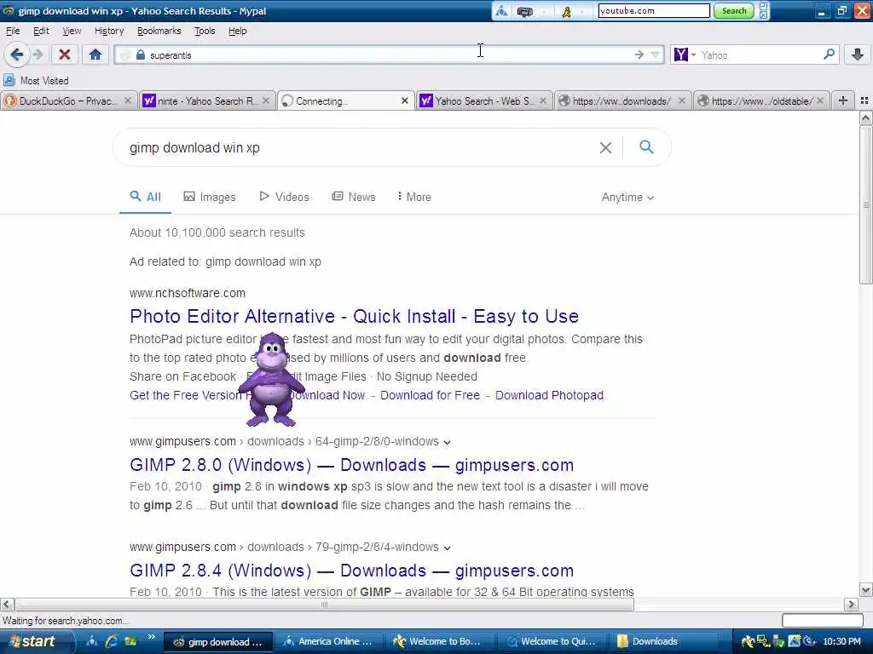Select the Images results tab
Image resolution: width=873 pixels, height=654 pixels.
pyautogui.click(x=210, y=197)
